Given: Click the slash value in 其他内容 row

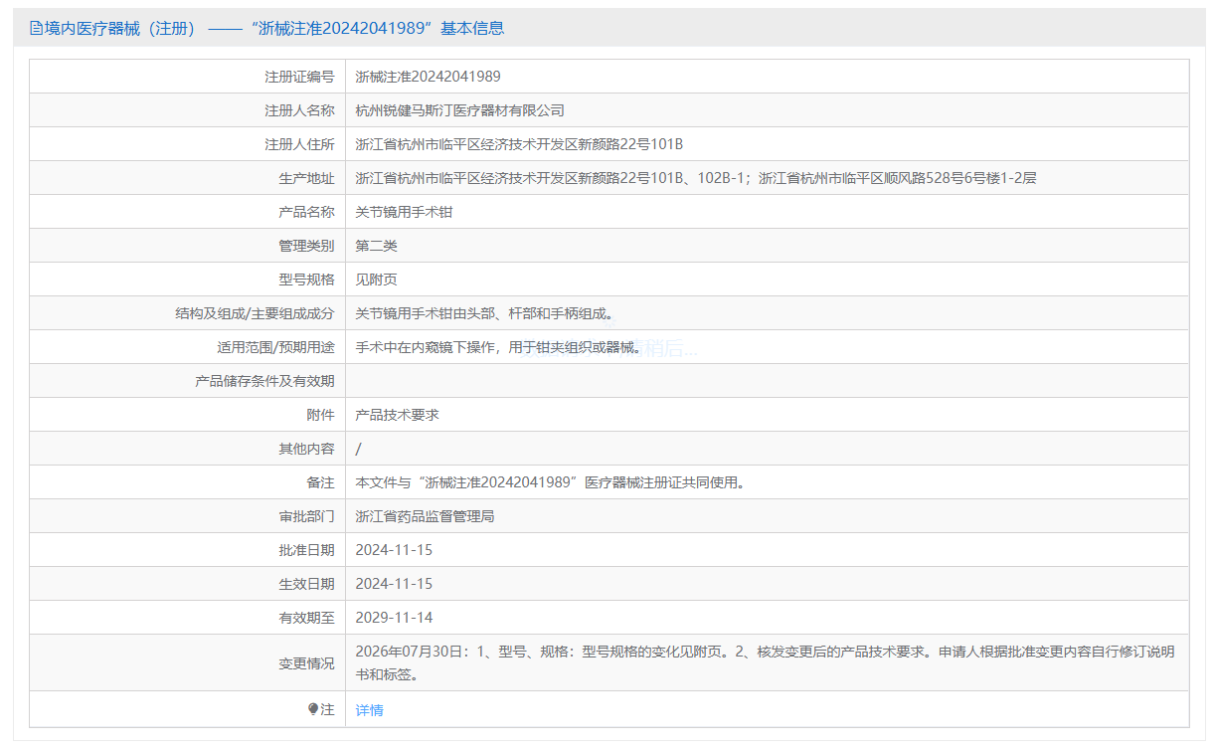Looking at the screenshot, I should [x=359, y=449].
